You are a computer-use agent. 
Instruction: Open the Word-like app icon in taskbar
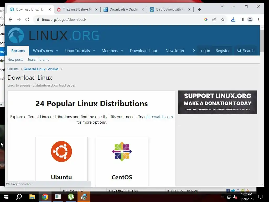point(58,197)
